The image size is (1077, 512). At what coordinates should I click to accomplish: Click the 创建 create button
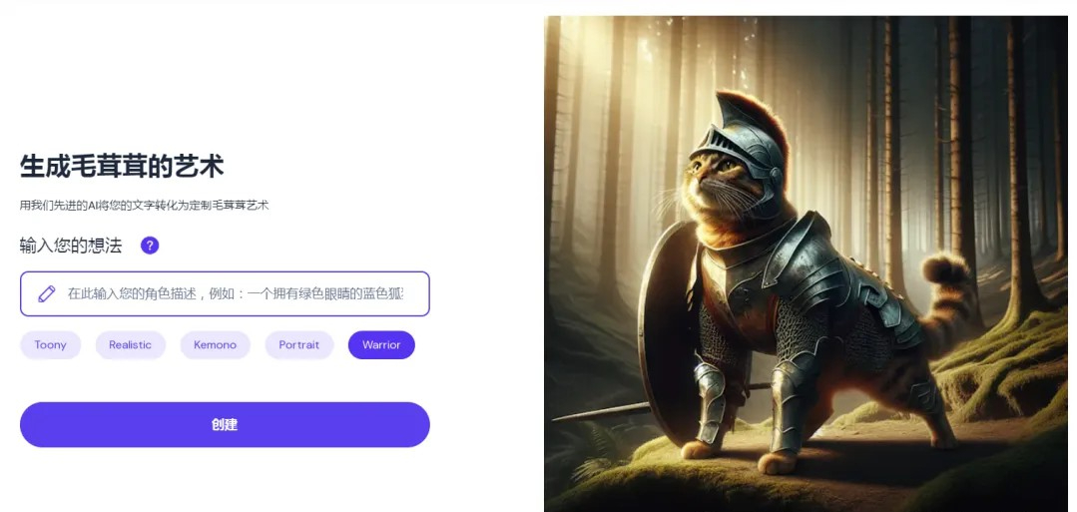(225, 425)
